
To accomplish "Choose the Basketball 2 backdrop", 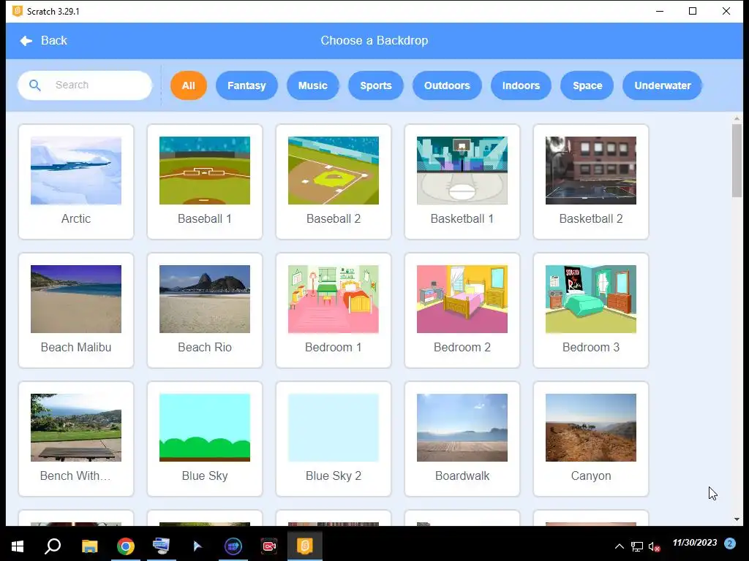I will [591, 182].
